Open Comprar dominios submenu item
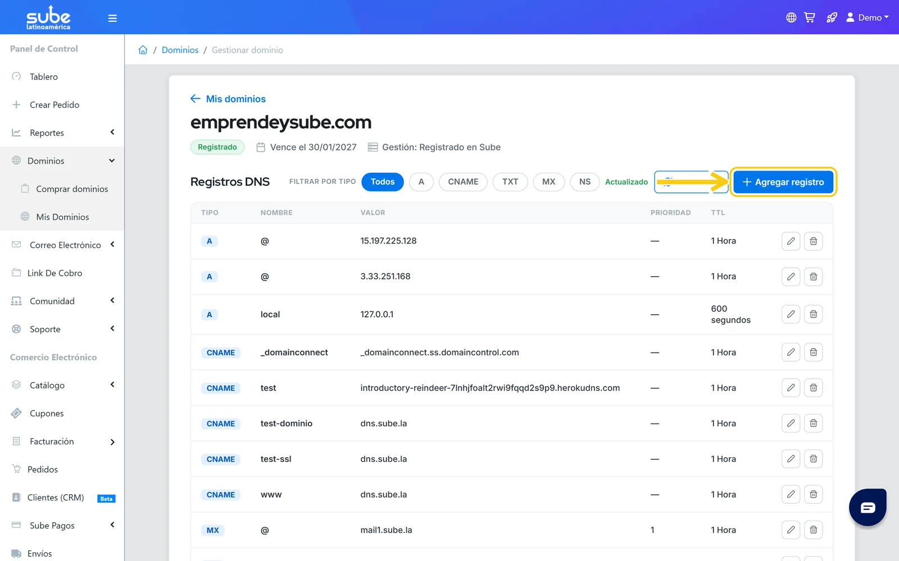Image resolution: width=899 pixels, height=561 pixels. [62, 188]
